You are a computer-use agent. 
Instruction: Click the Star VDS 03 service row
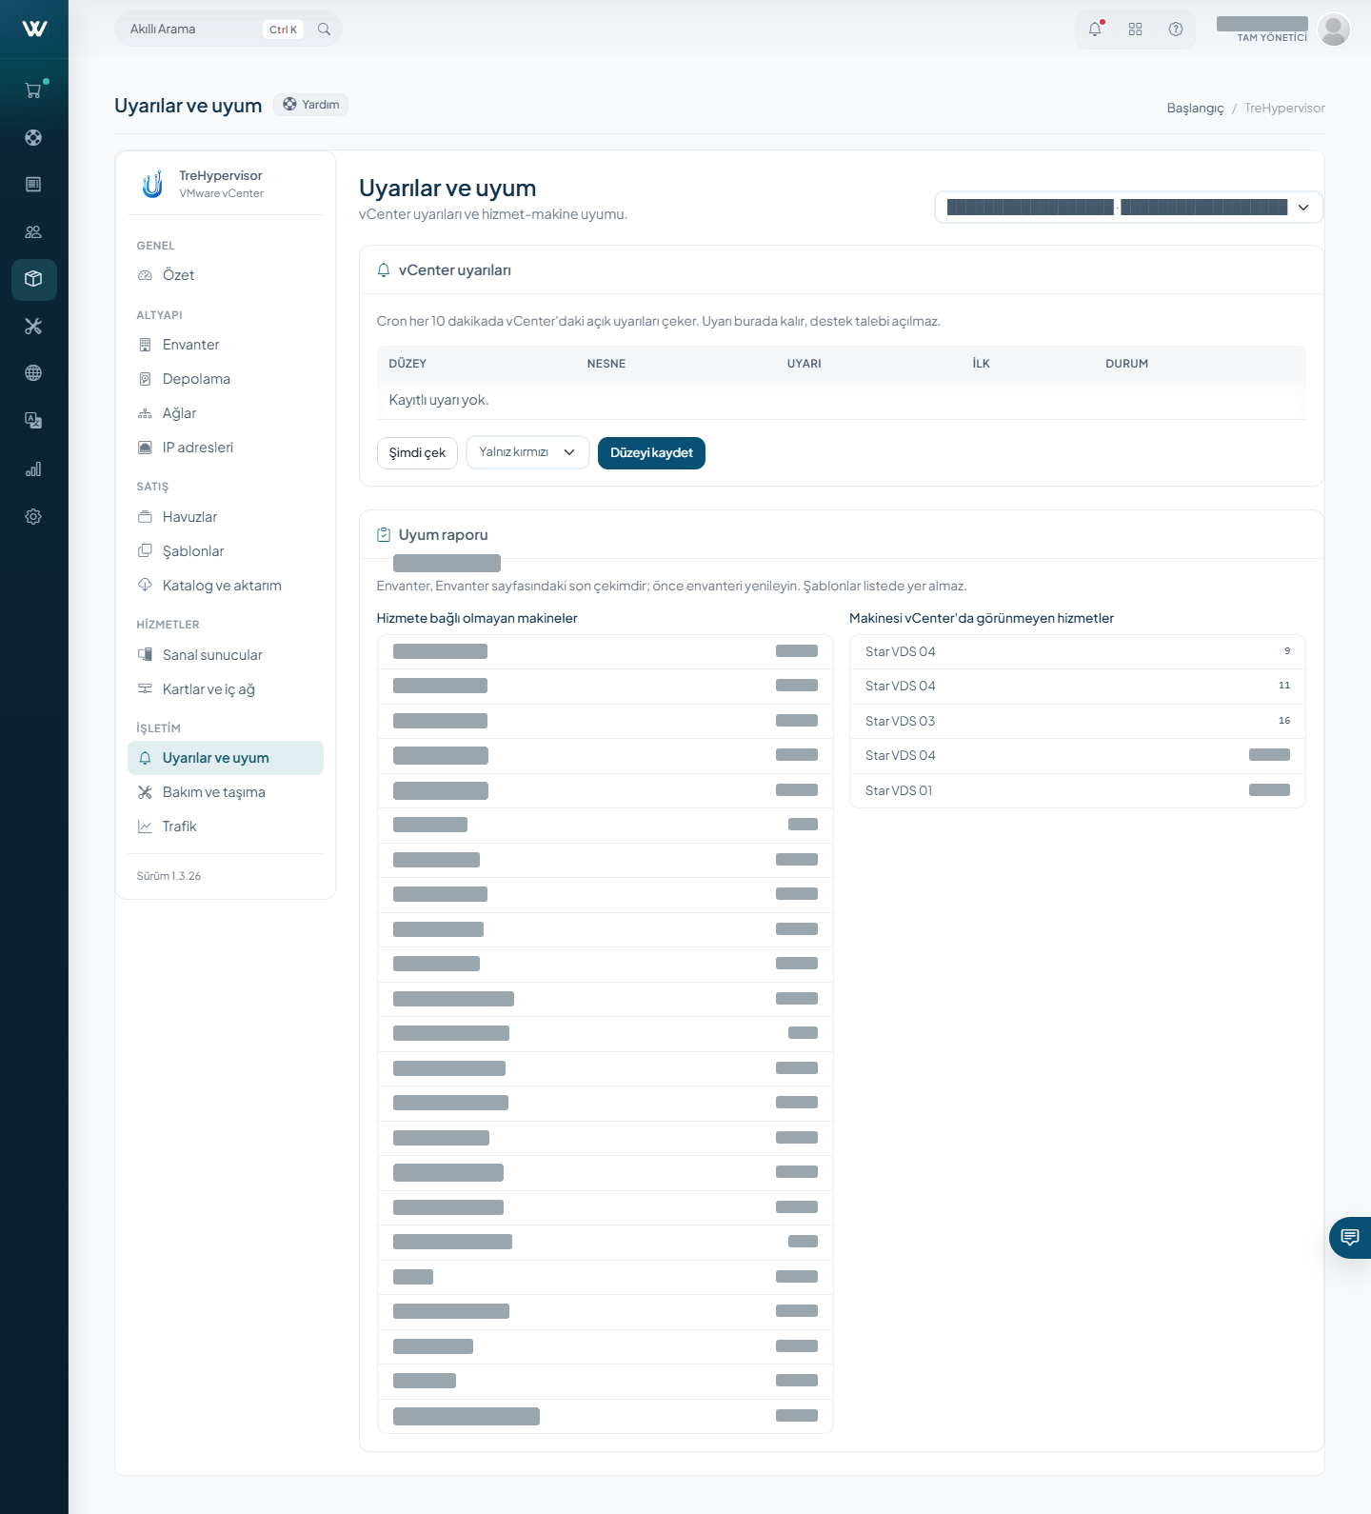tap(1078, 721)
